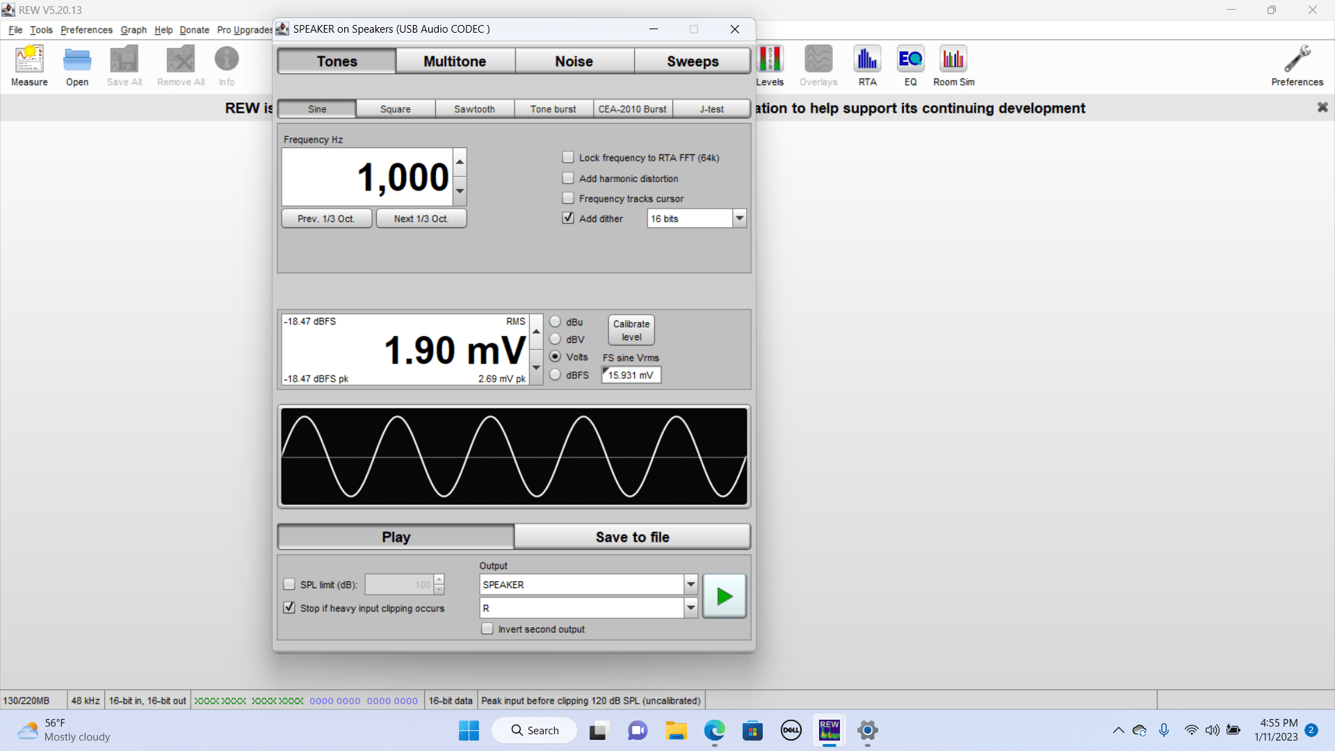
Task: Click the microphone tray icon
Action: (x=1164, y=730)
